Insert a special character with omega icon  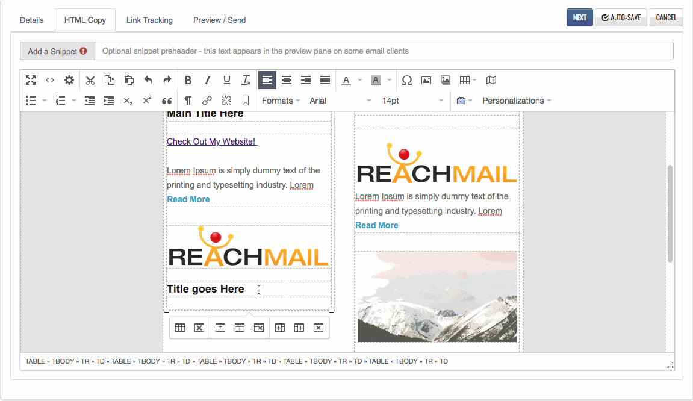coord(407,80)
